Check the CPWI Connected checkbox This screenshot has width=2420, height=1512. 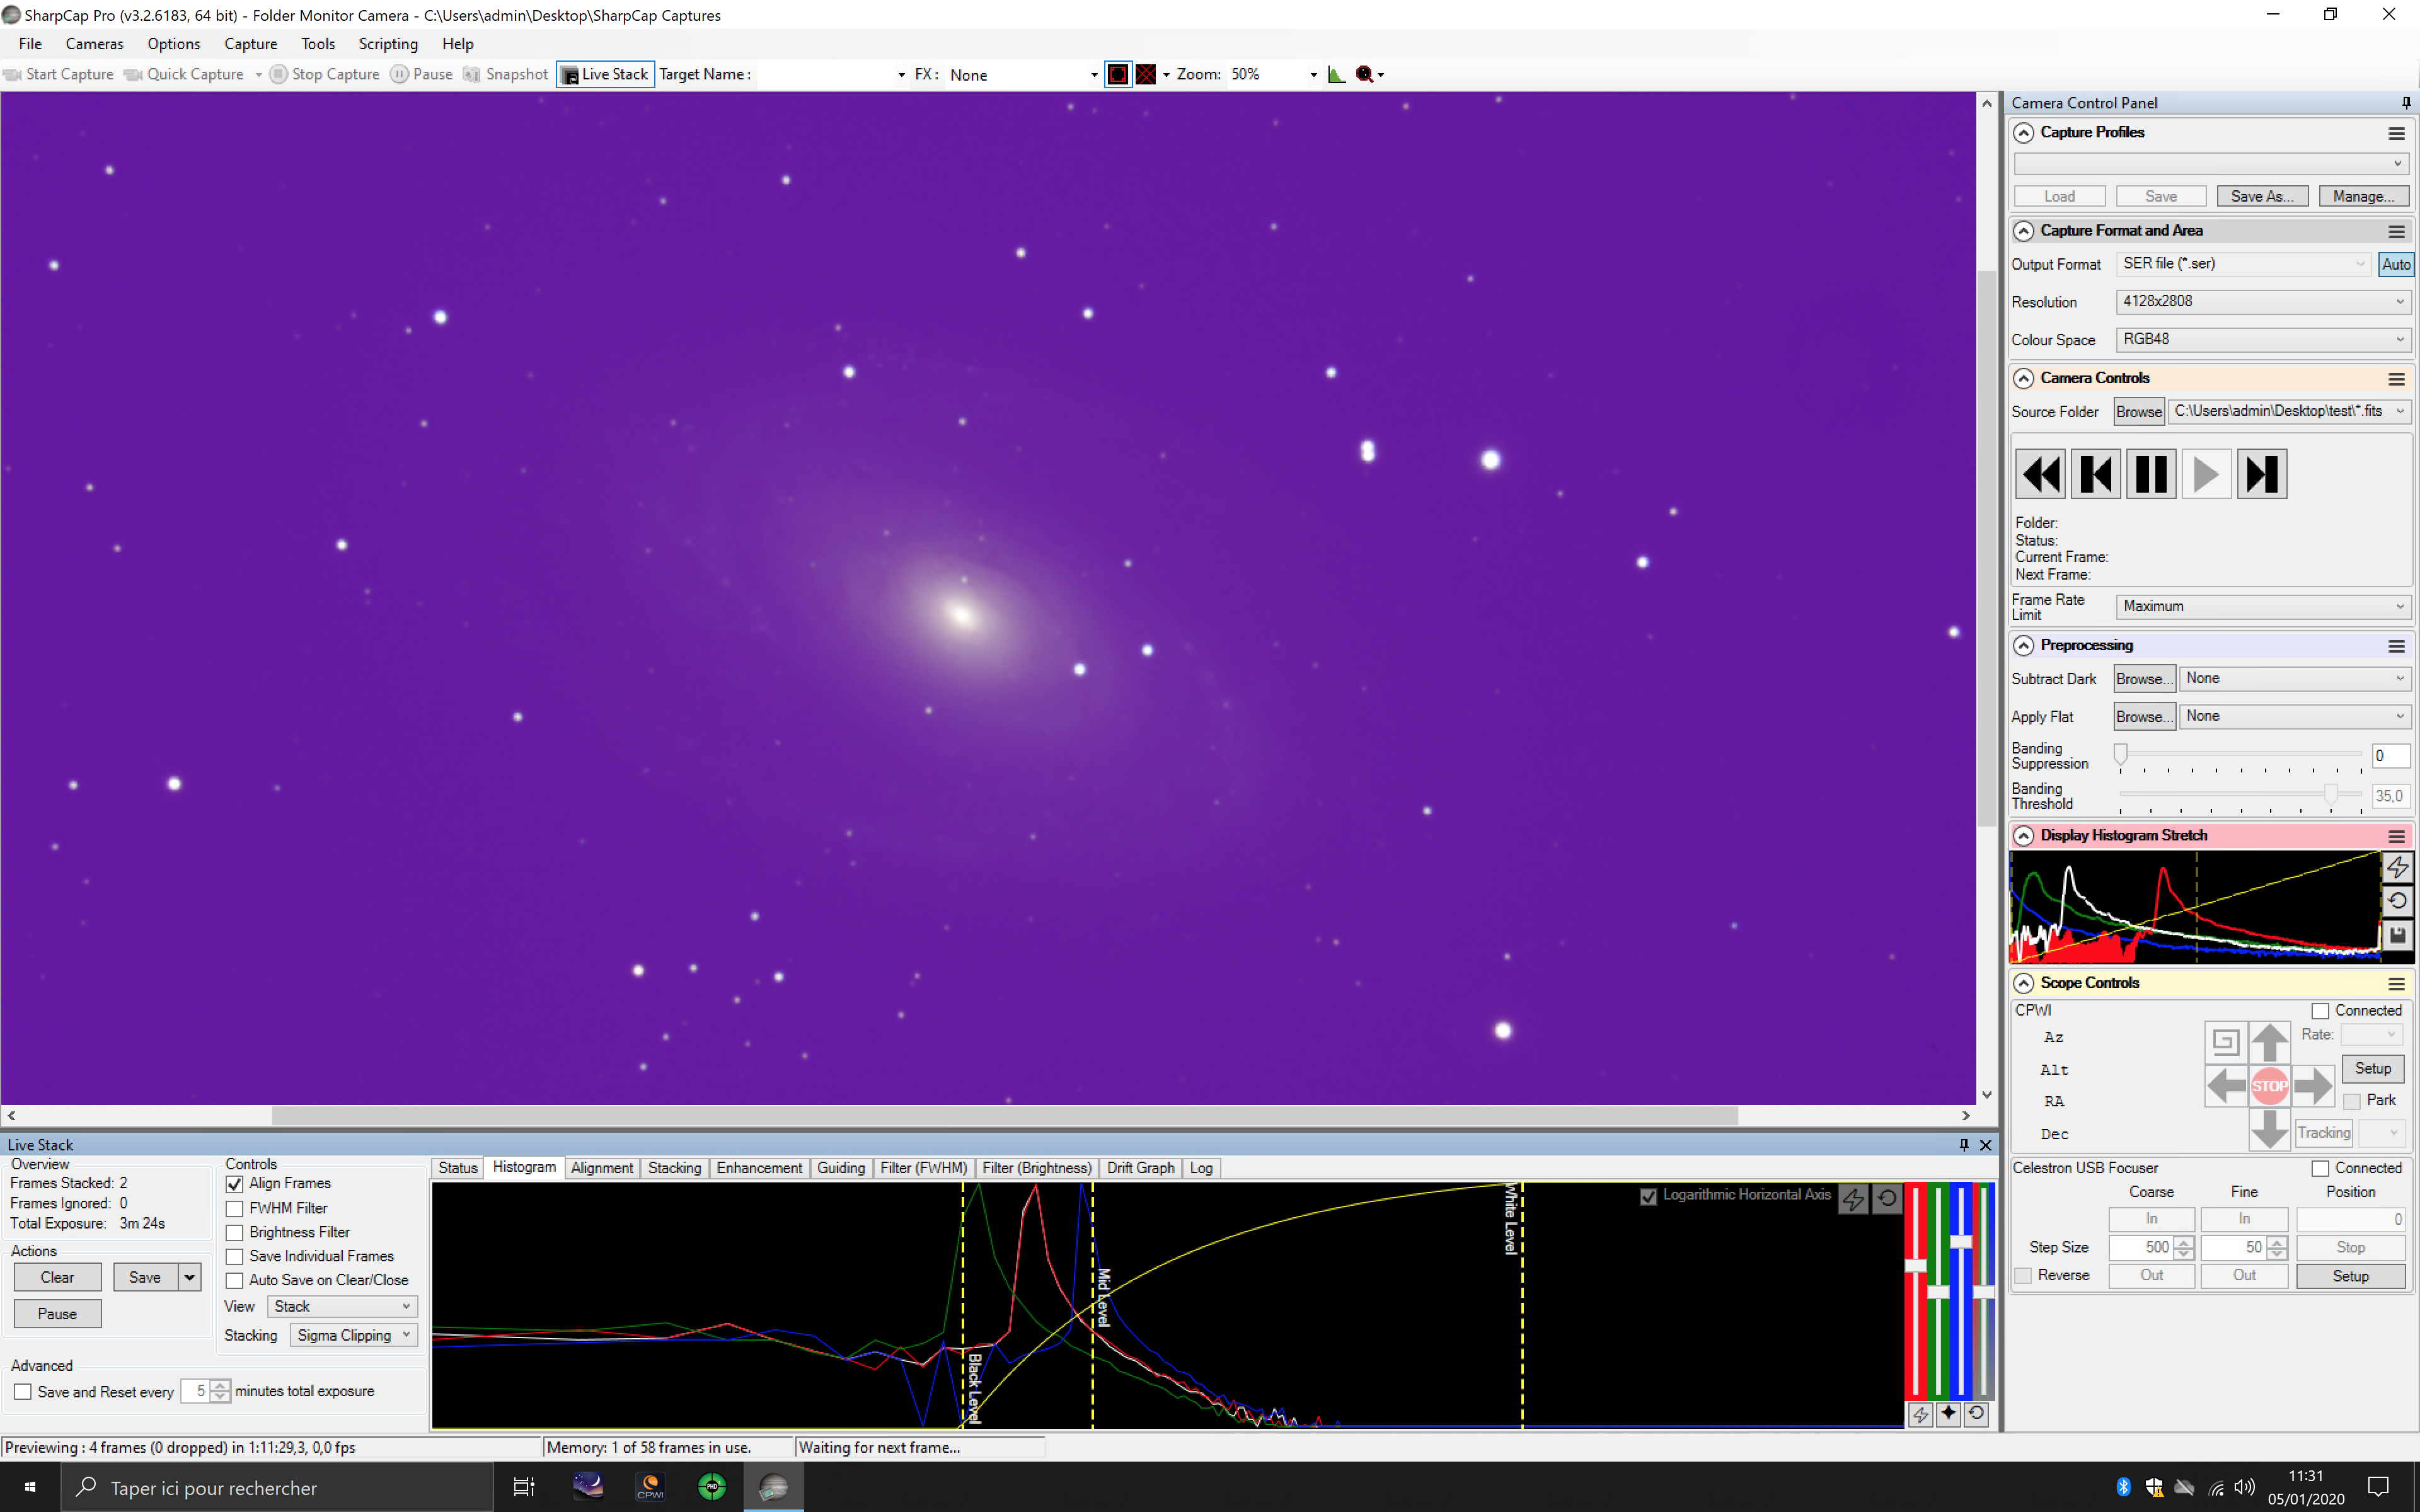point(2321,1011)
